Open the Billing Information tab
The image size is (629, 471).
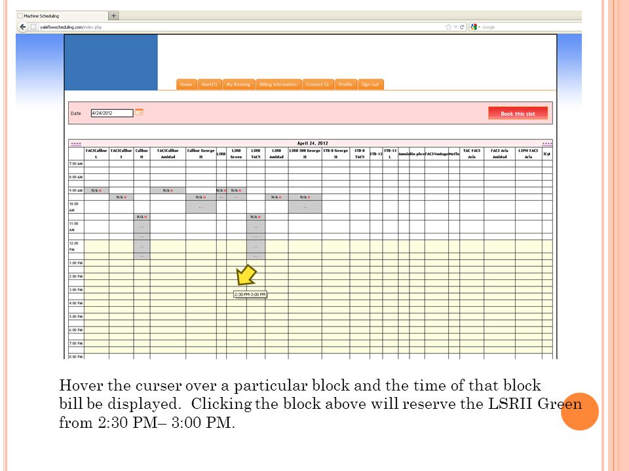click(x=278, y=84)
